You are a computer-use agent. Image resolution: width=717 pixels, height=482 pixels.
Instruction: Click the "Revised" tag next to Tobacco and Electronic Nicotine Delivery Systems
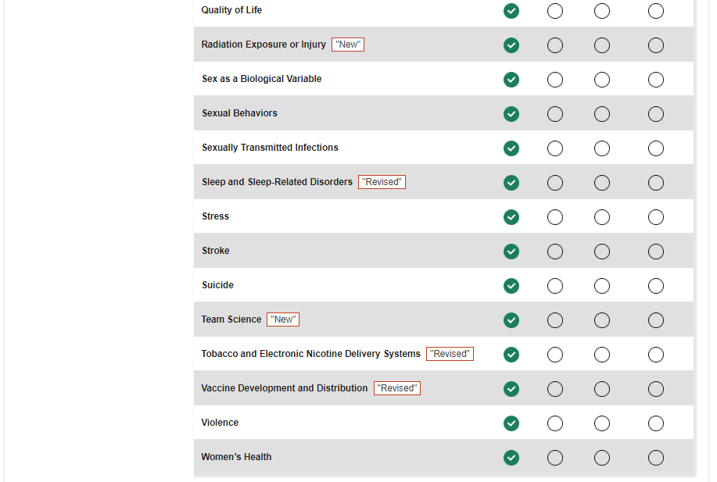point(450,354)
